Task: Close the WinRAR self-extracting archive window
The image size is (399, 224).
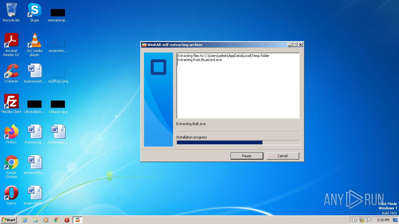Action: click(300, 45)
